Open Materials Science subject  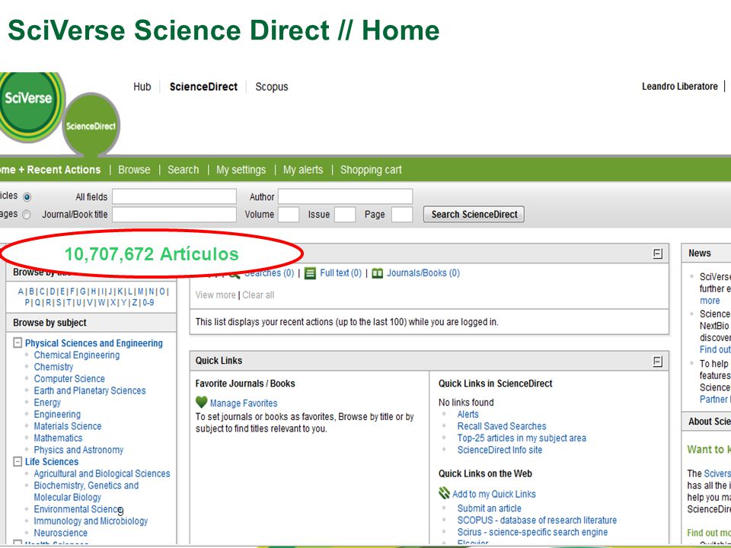[68, 426]
